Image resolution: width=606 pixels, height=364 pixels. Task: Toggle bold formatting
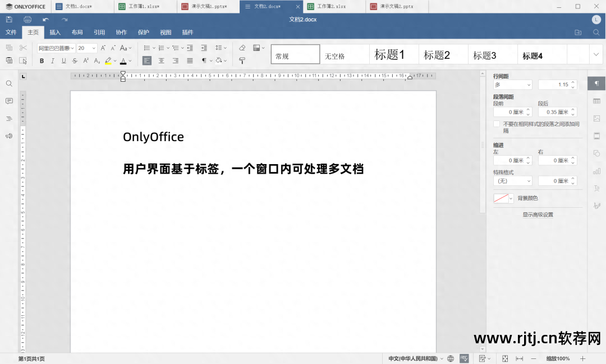pyautogui.click(x=42, y=60)
